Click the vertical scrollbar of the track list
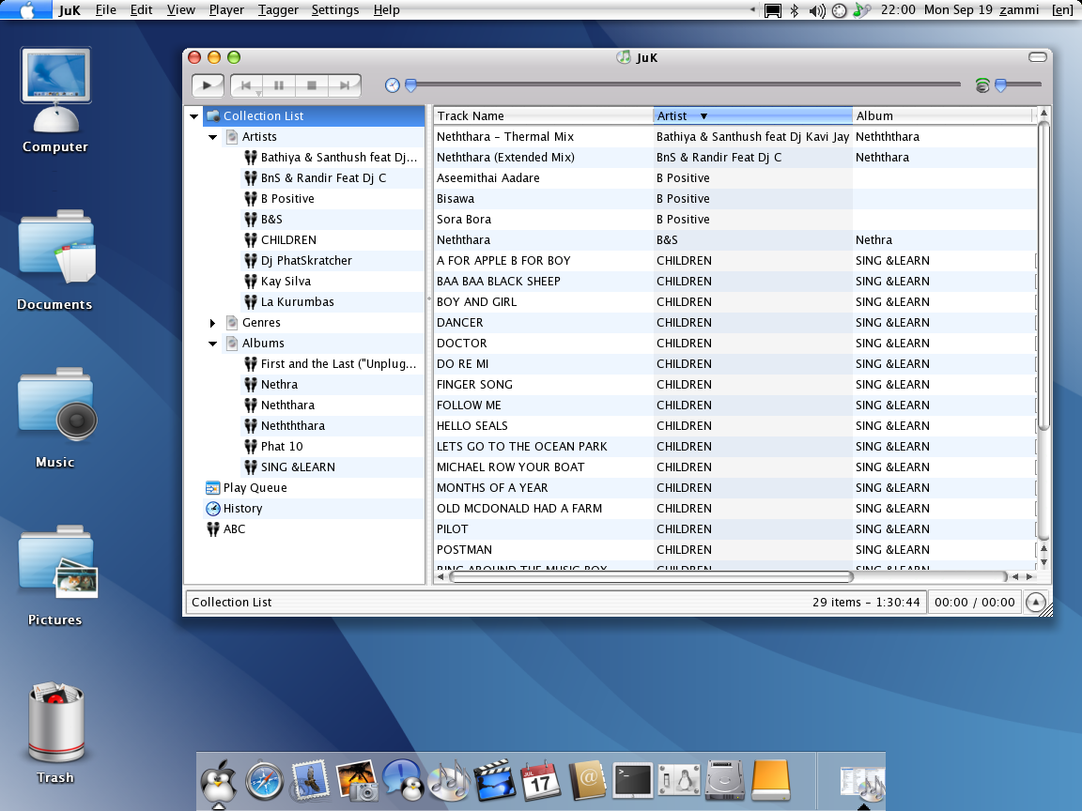The height and width of the screenshot is (811, 1082). click(1043, 276)
